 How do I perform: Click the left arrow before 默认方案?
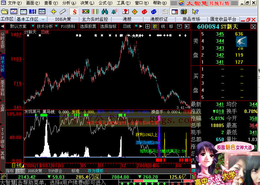pyautogui.click(x=2, y=26)
